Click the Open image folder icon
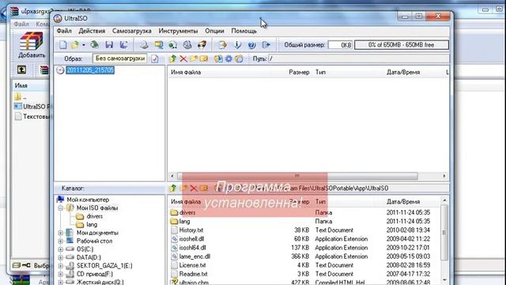 [x=75, y=44]
